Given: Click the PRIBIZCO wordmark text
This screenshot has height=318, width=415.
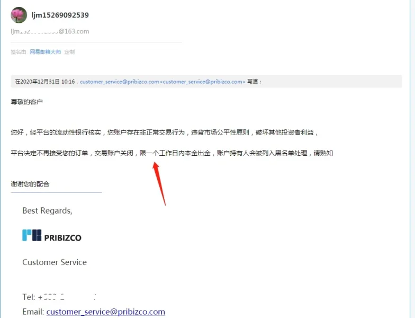Looking at the screenshot, I should pyautogui.click(x=62, y=237).
